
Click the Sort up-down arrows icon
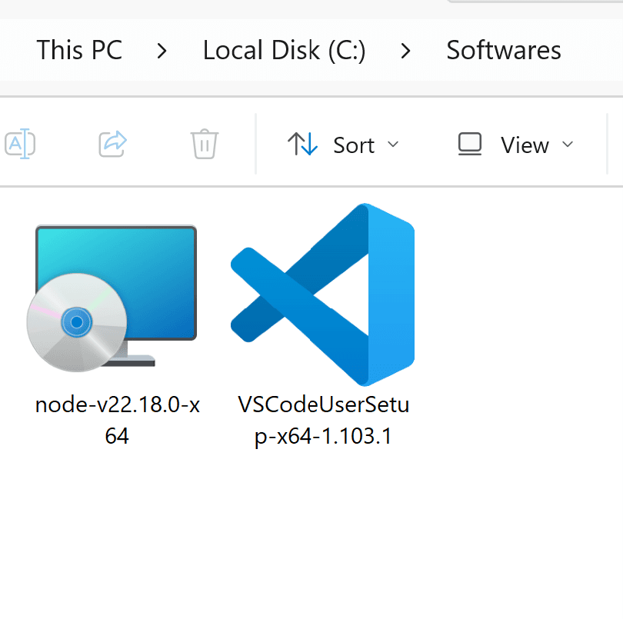[x=302, y=144]
